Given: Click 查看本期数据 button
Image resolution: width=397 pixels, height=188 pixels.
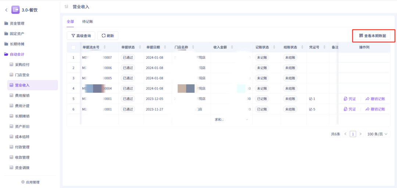Looking at the screenshot, I should pos(373,36).
